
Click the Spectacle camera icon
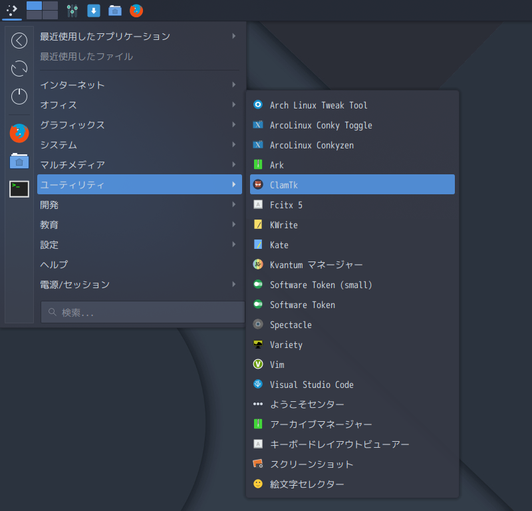tap(258, 324)
